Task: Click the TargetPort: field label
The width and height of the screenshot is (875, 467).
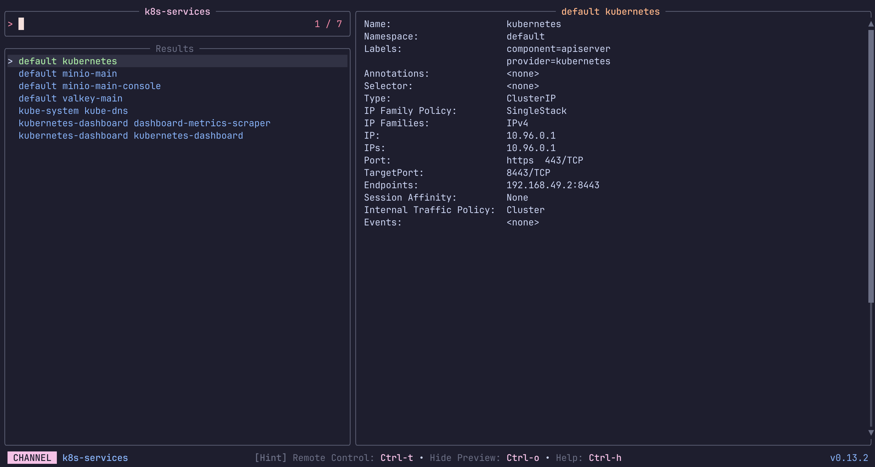Action: 394,173
